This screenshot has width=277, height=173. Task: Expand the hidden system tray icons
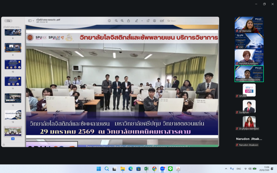[x=226, y=169]
